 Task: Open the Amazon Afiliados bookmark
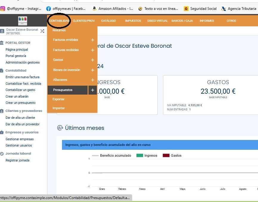(x=113, y=9)
